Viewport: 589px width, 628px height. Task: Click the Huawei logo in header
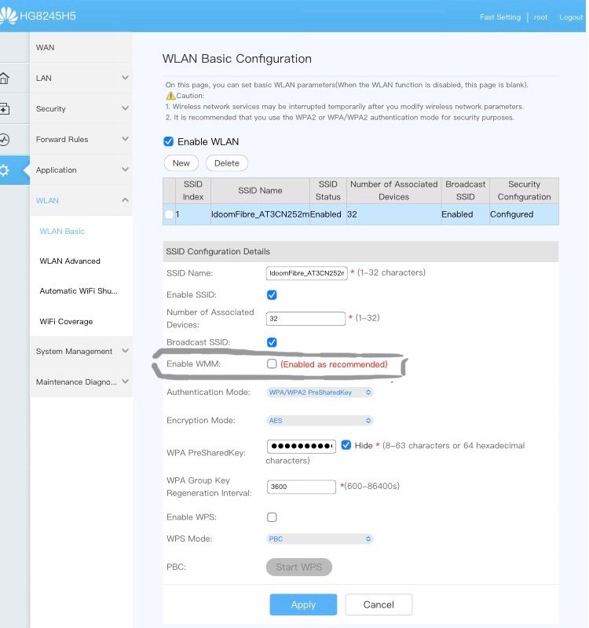point(8,16)
